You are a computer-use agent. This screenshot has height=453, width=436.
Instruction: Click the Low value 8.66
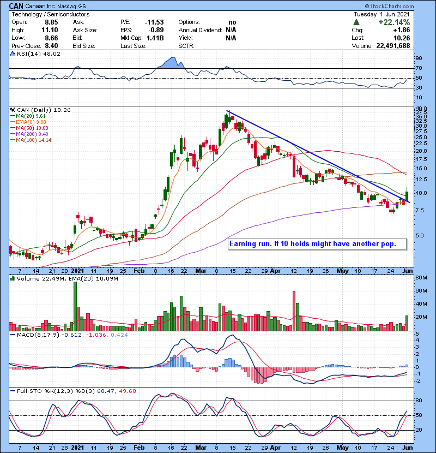pos(51,38)
